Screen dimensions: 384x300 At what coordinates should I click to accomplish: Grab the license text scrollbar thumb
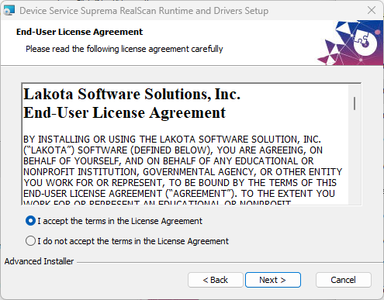click(355, 103)
